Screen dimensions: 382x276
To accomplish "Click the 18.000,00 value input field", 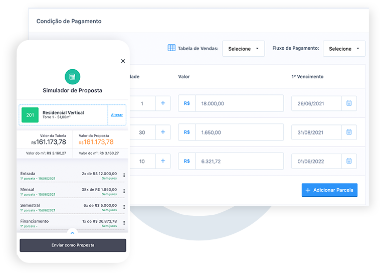I will (x=239, y=103).
